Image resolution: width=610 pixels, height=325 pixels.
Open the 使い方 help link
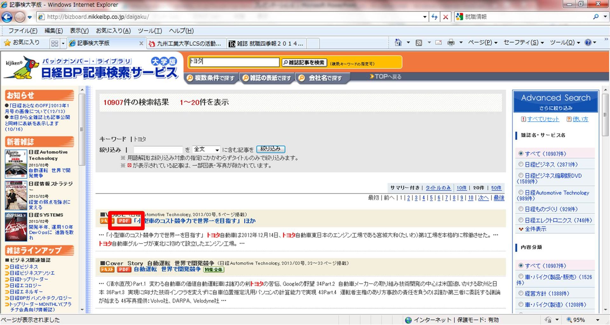pos(577,119)
